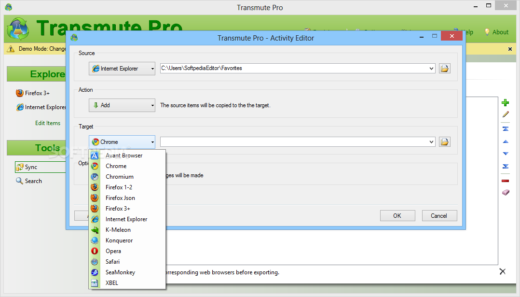
Task: Choose Konqueror from the list
Action: (127, 240)
